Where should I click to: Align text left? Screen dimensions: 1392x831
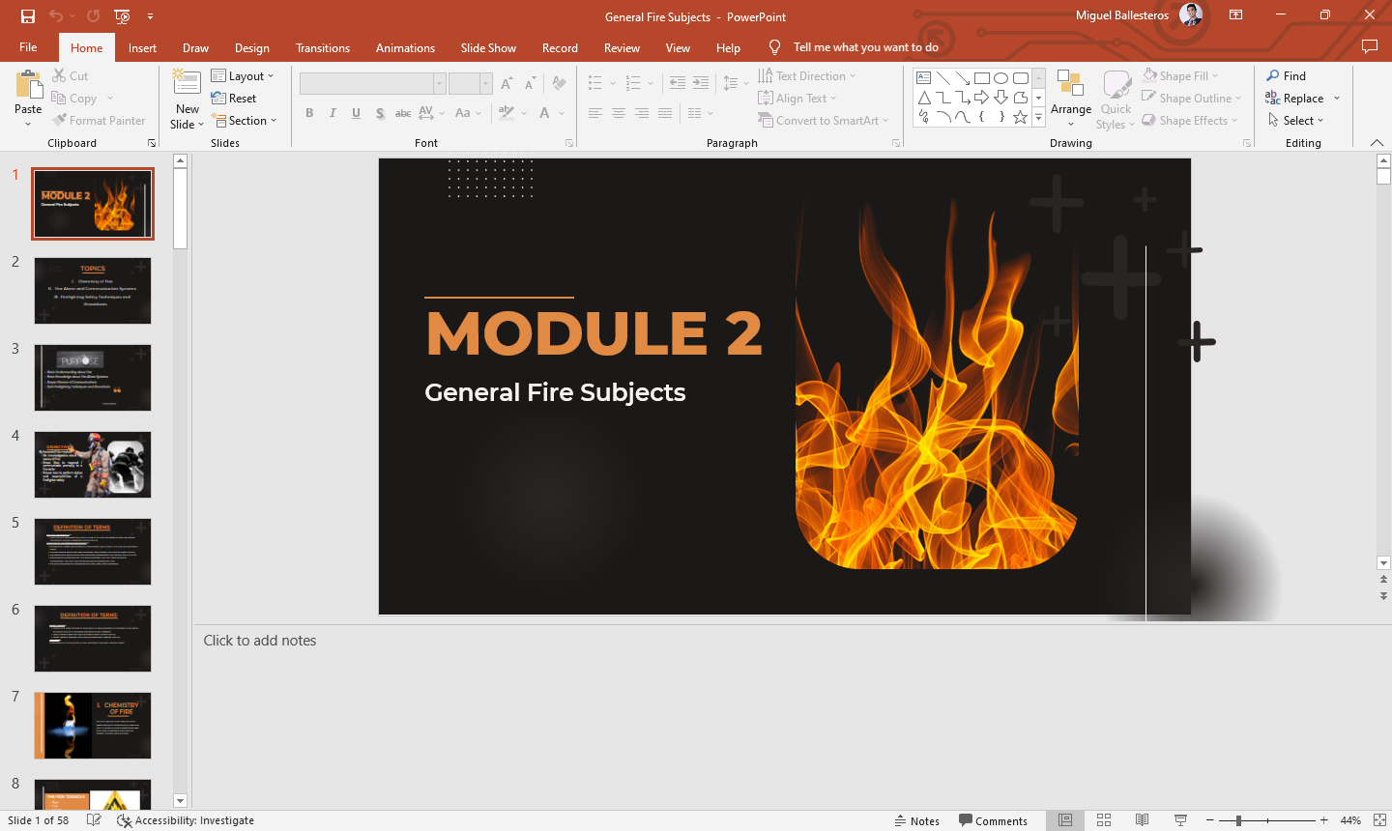[x=595, y=113]
